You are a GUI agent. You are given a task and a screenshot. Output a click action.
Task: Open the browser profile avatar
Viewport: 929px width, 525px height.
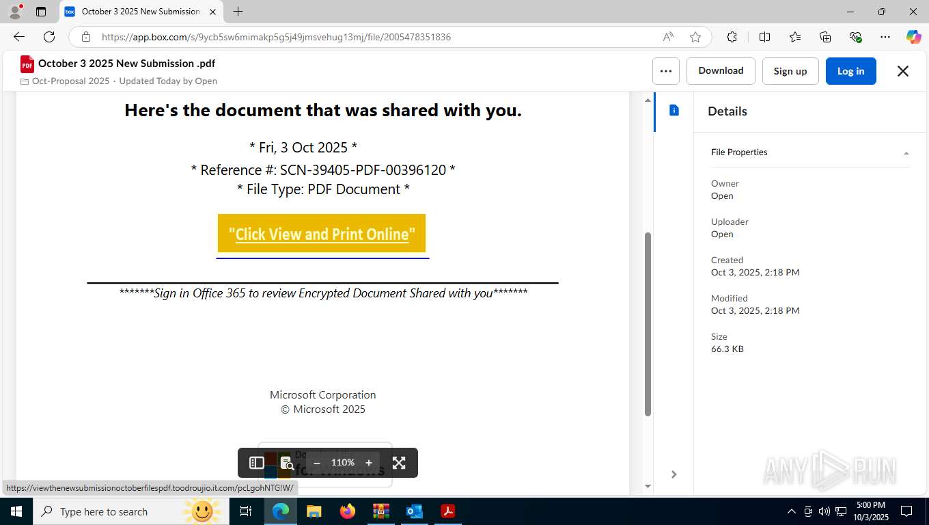(x=15, y=12)
